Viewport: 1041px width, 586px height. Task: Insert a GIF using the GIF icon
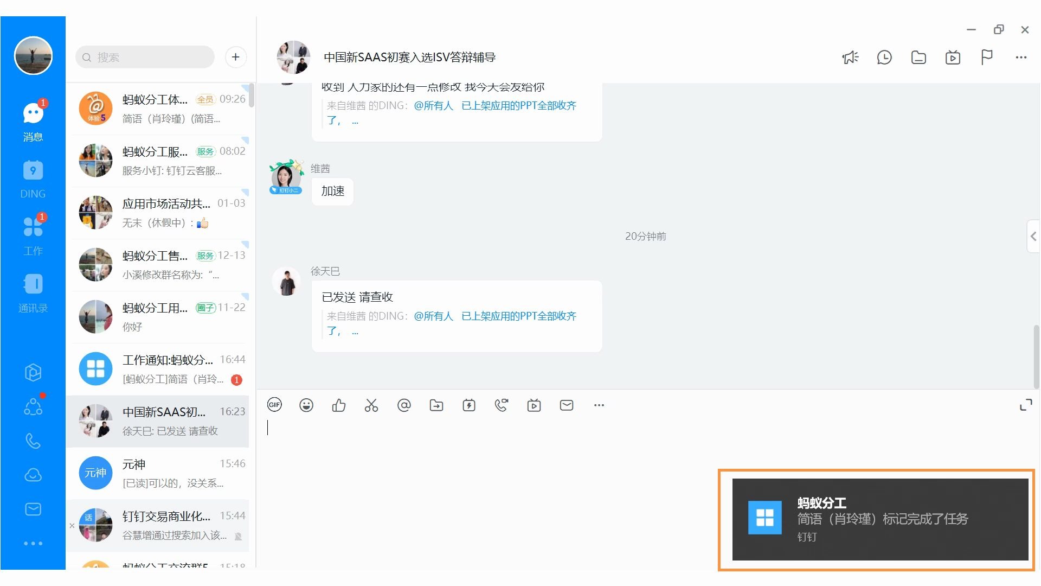[x=274, y=405]
